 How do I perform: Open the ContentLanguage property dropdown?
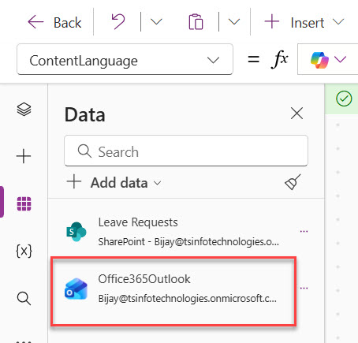tap(125, 59)
